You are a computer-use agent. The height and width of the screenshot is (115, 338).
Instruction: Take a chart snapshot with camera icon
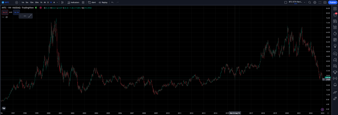coord(325,2)
